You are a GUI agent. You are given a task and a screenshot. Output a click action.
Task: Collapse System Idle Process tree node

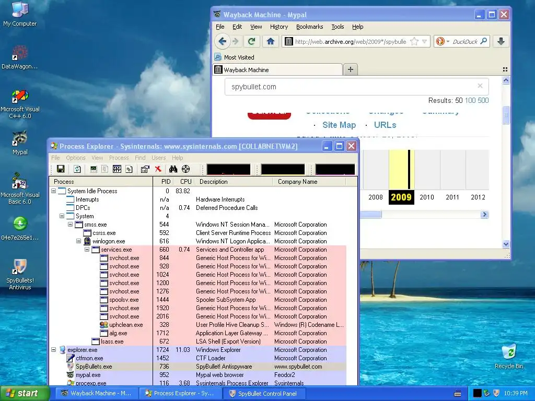tap(54, 191)
